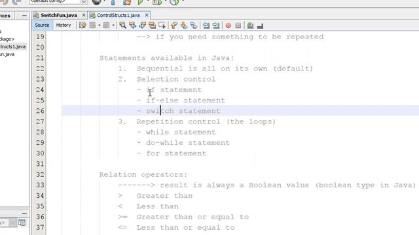The image size is (419, 235).
Task: Open the SwitchFun.java tab
Action: point(59,15)
